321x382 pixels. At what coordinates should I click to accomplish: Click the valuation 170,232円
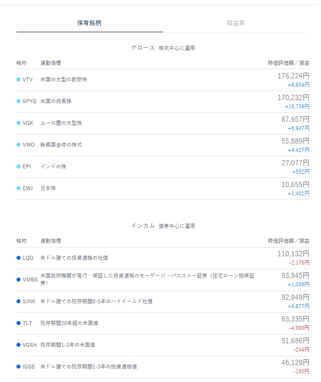[294, 97]
